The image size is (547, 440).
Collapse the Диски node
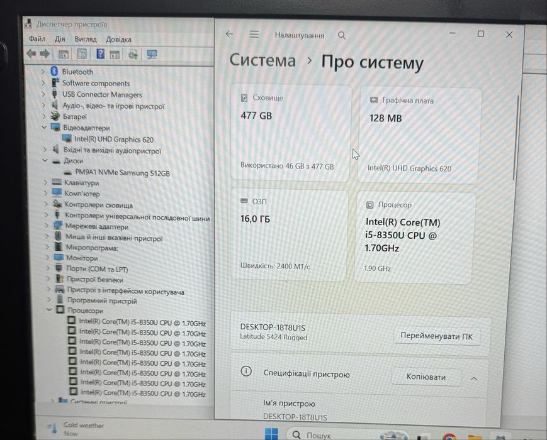tap(45, 160)
